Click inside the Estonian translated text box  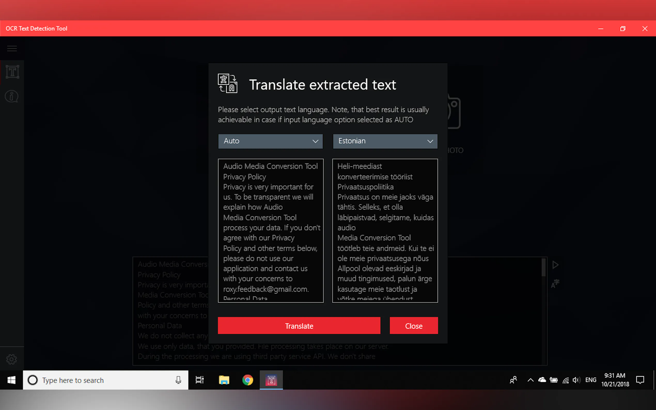click(385, 231)
